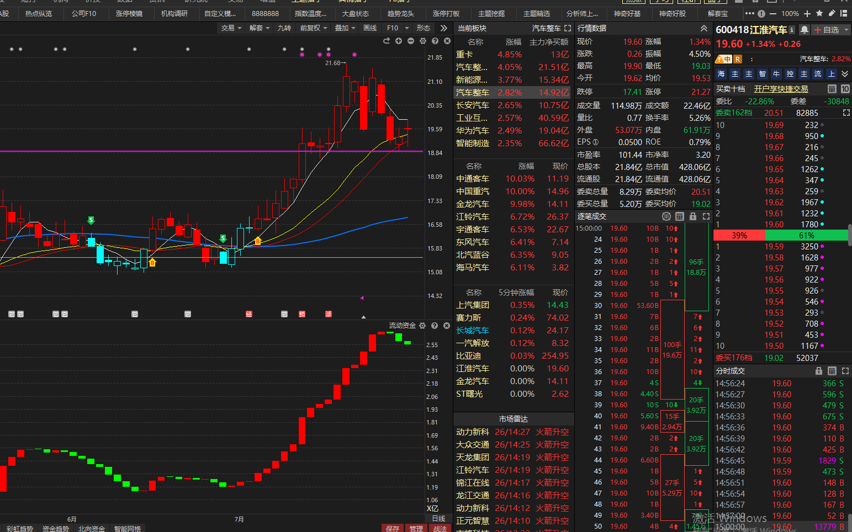Close the 流动资金 indicator panel

coord(447,326)
